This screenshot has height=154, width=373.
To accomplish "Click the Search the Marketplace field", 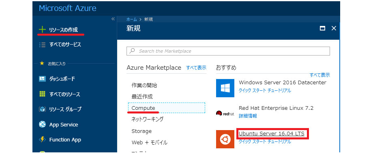I will (x=228, y=51).
